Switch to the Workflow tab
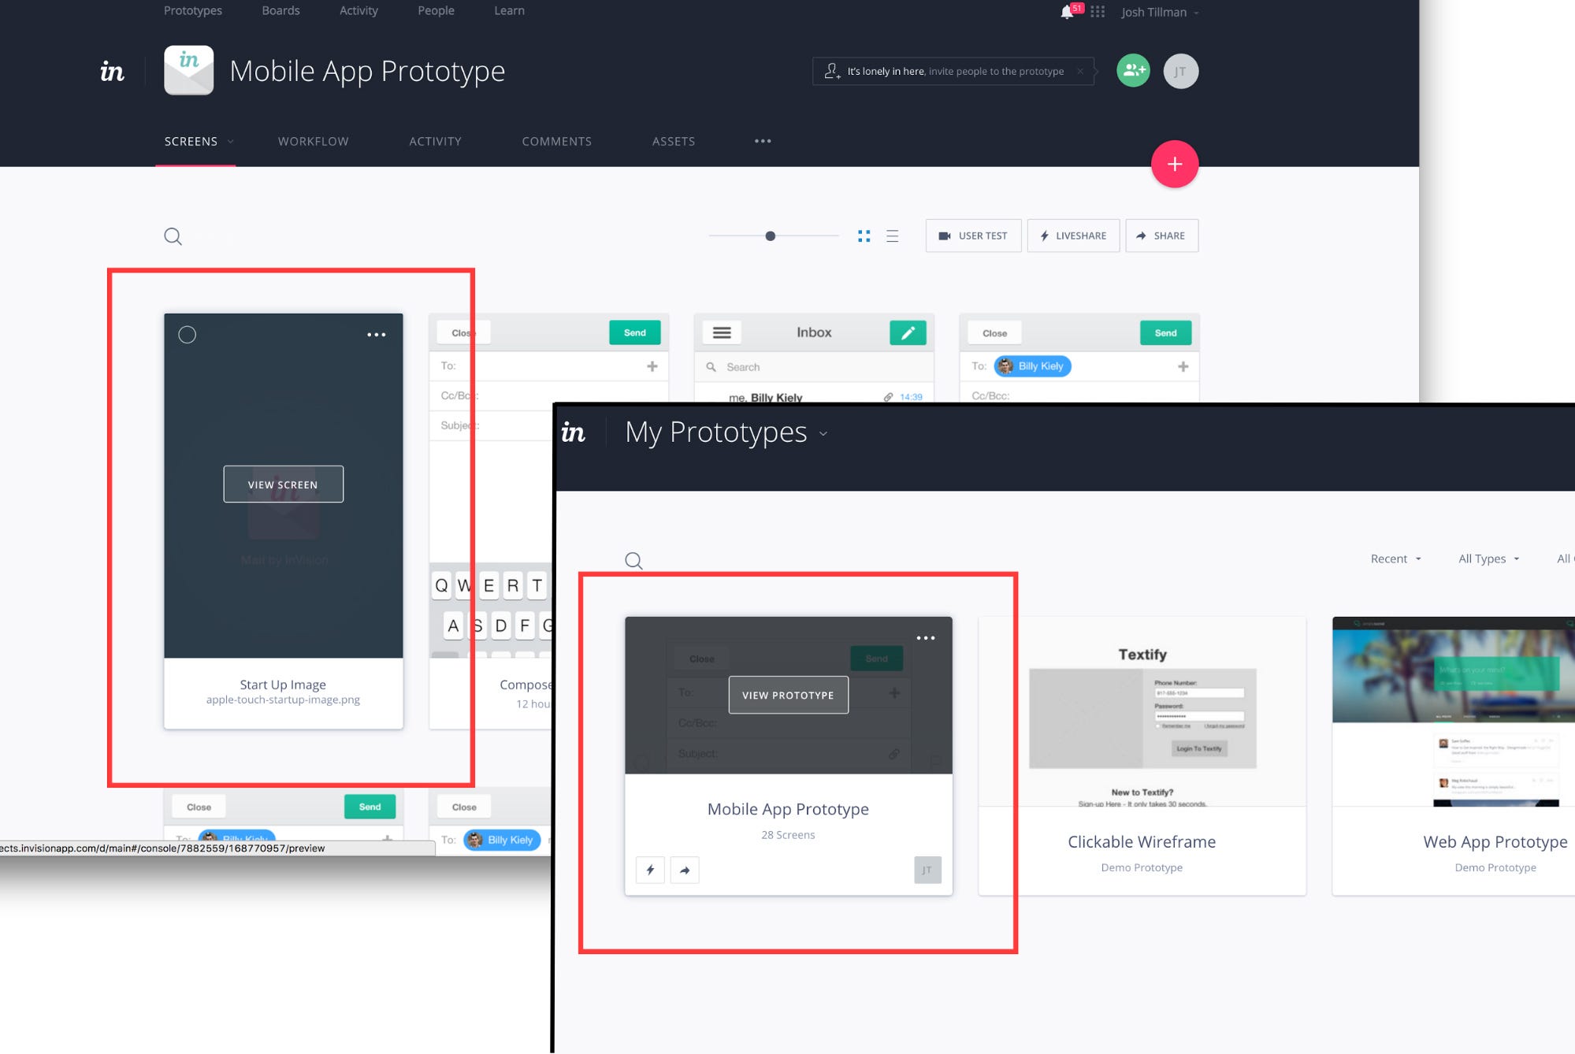Viewport: 1575px width, 1054px height. click(313, 141)
